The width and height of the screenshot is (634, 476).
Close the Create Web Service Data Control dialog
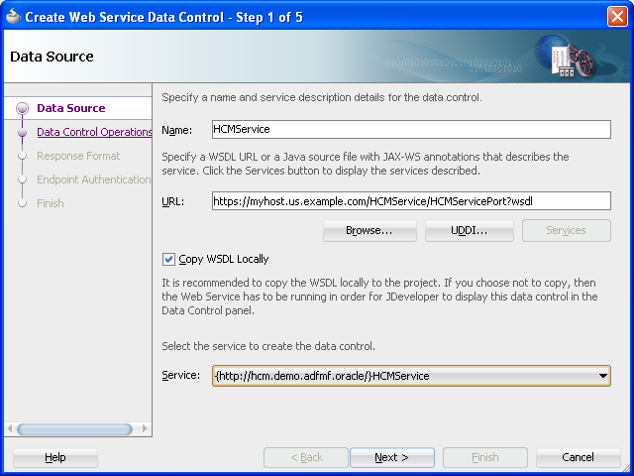[617, 17]
